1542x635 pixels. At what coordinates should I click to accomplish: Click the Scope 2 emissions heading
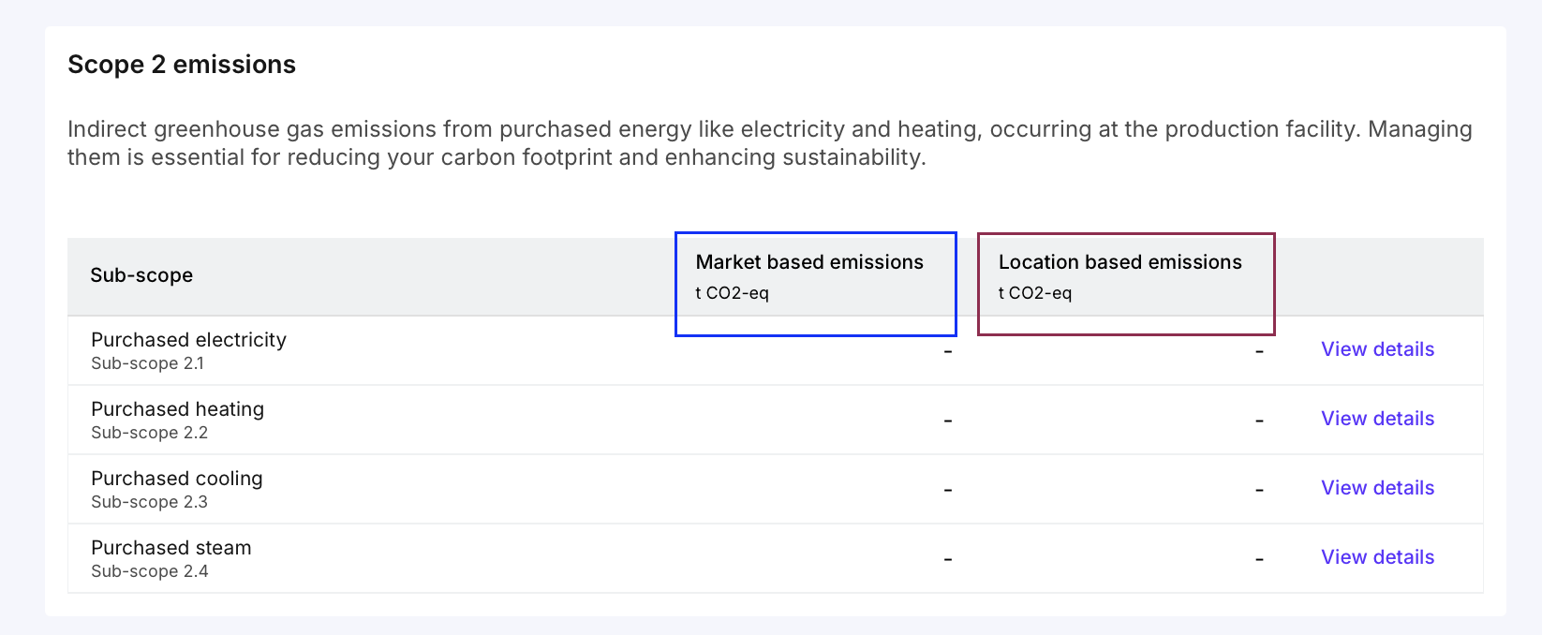pyautogui.click(x=182, y=65)
